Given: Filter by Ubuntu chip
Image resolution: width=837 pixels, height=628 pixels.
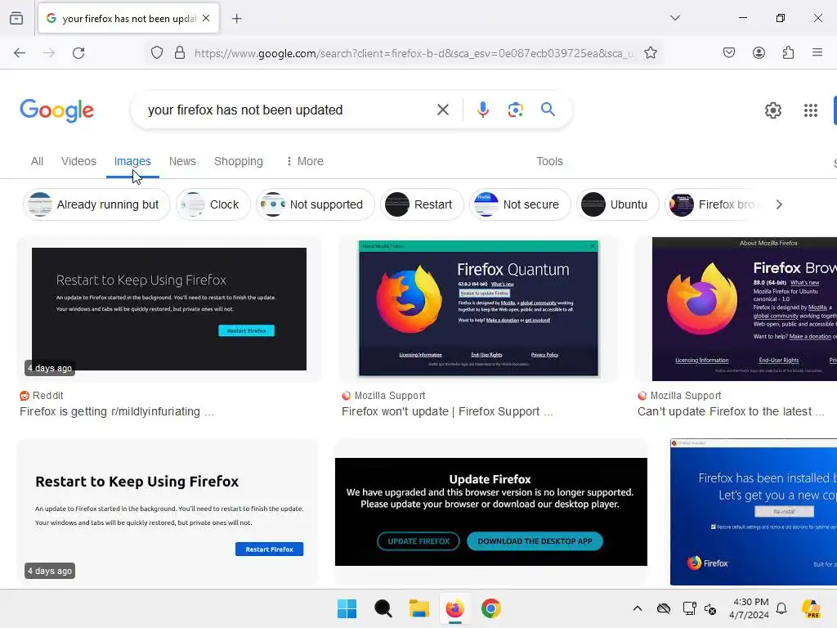Looking at the screenshot, I should click(618, 204).
